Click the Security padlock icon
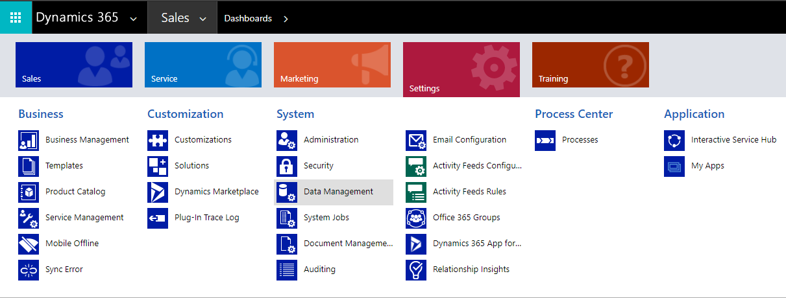786x298 pixels. (x=287, y=166)
